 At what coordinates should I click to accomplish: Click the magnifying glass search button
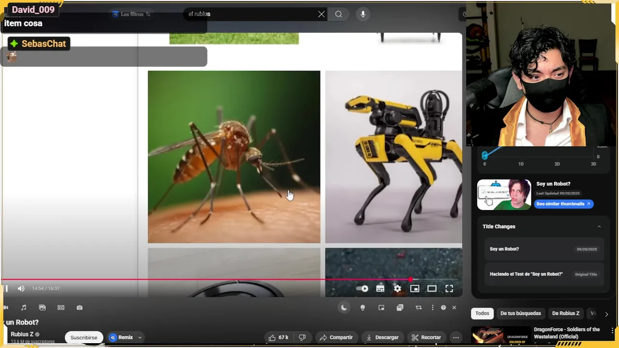(339, 14)
